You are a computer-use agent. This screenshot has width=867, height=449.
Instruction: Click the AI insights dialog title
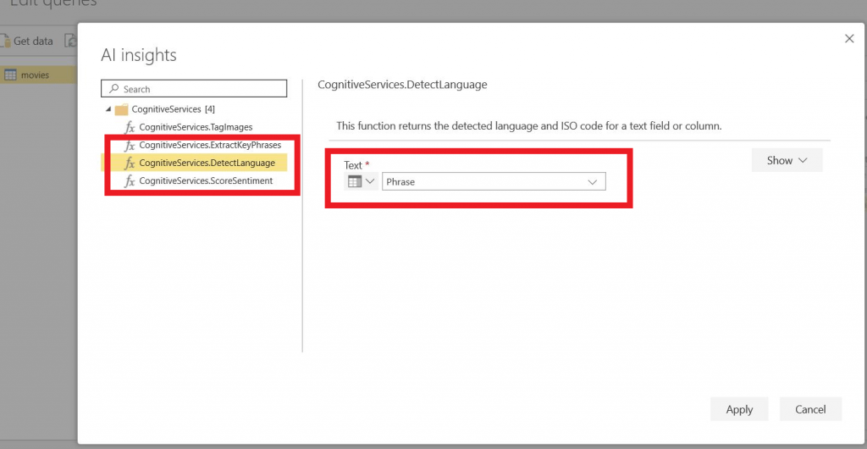click(x=139, y=55)
